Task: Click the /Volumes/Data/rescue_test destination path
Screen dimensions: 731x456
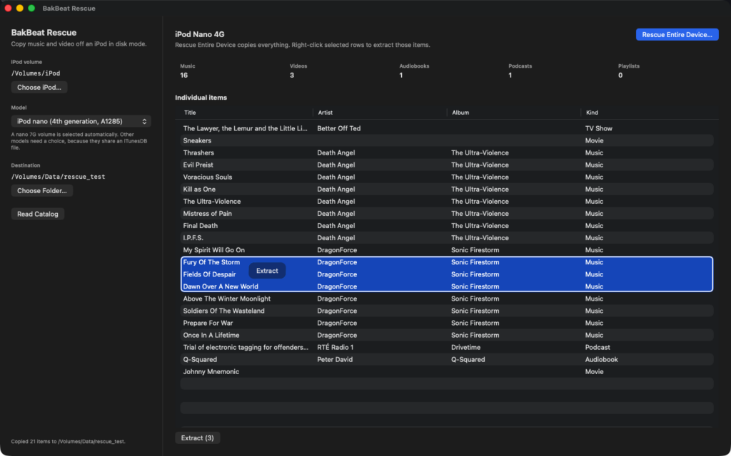Action: 59,177
